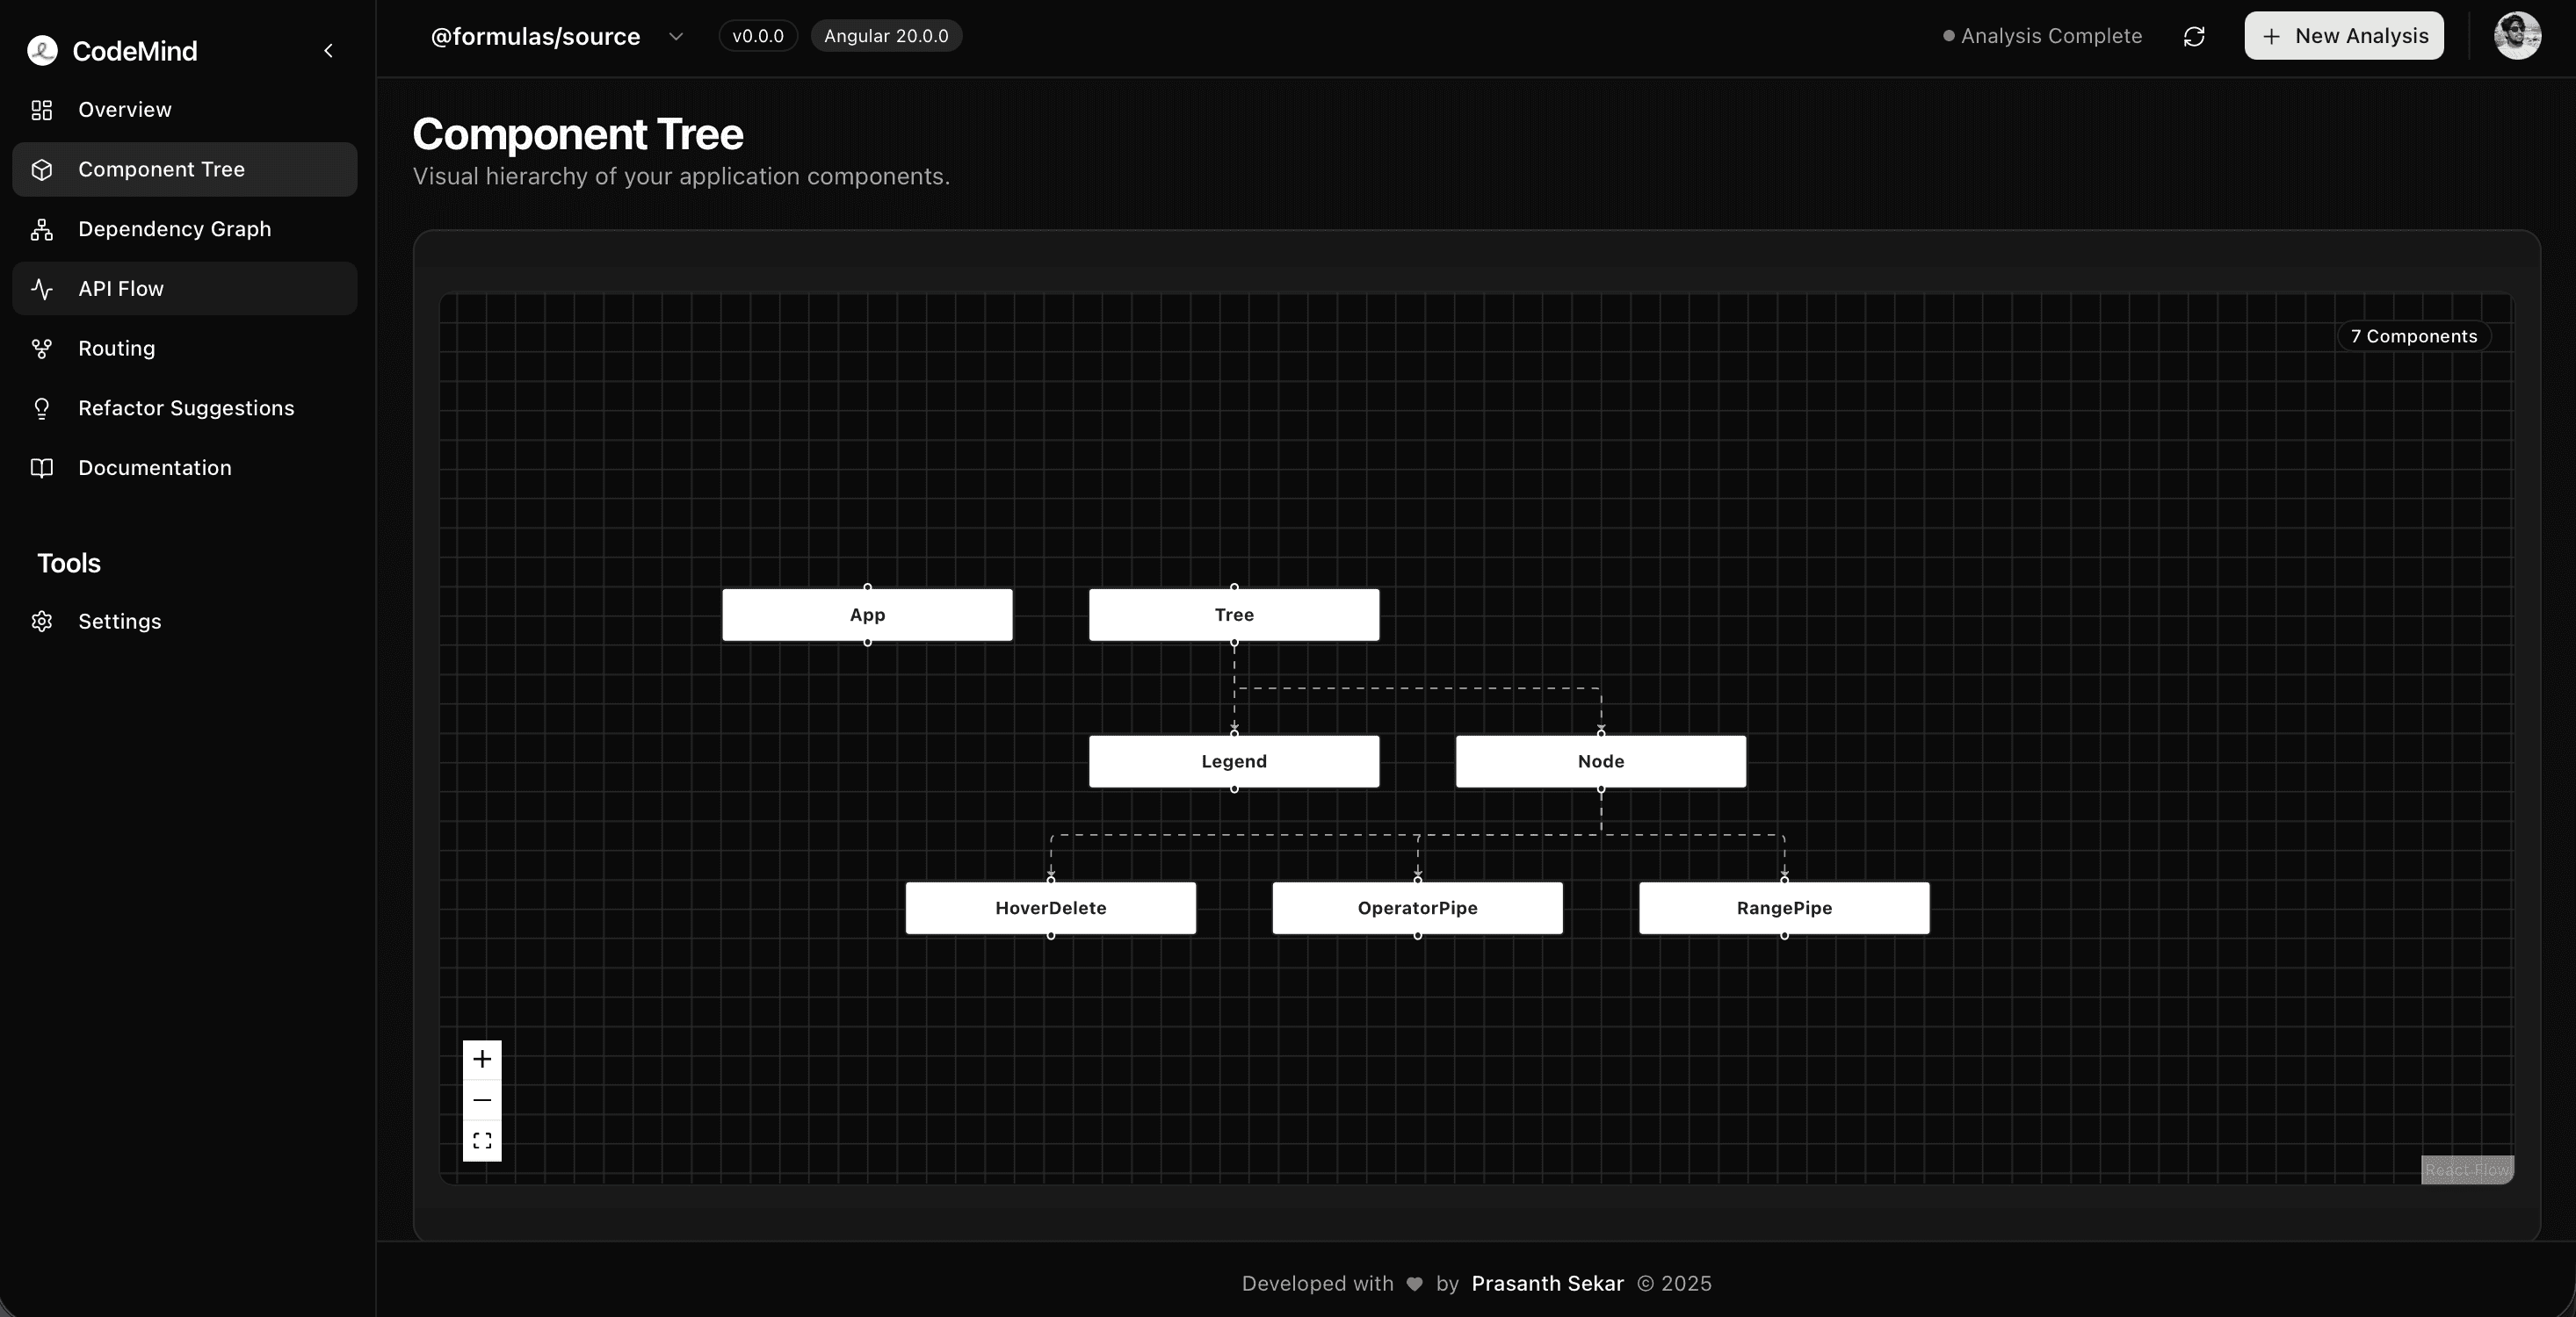Open the Overview page
Image resolution: width=2576 pixels, height=1317 pixels.
(x=124, y=110)
